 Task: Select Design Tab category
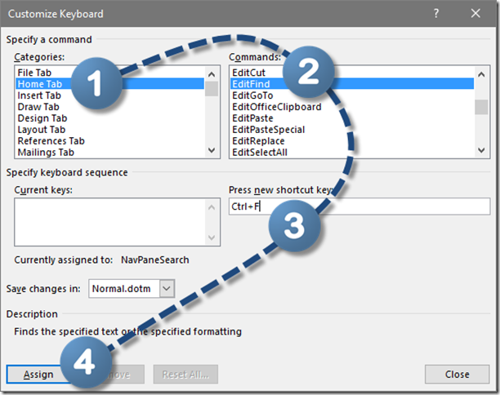click(41, 118)
